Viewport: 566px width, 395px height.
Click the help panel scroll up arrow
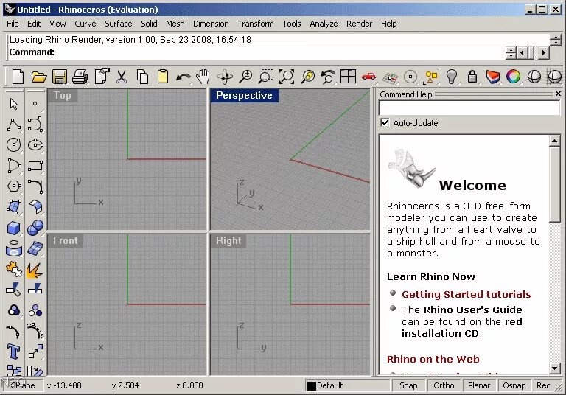(554, 141)
